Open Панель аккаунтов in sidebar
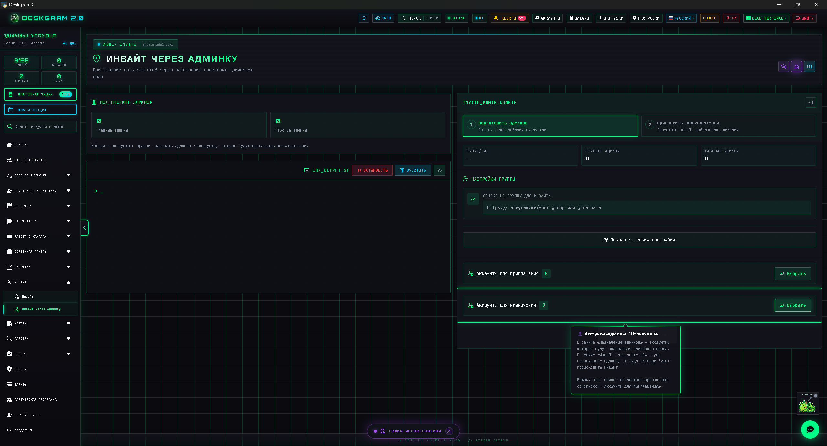The width and height of the screenshot is (827, 446). [40, 160]
